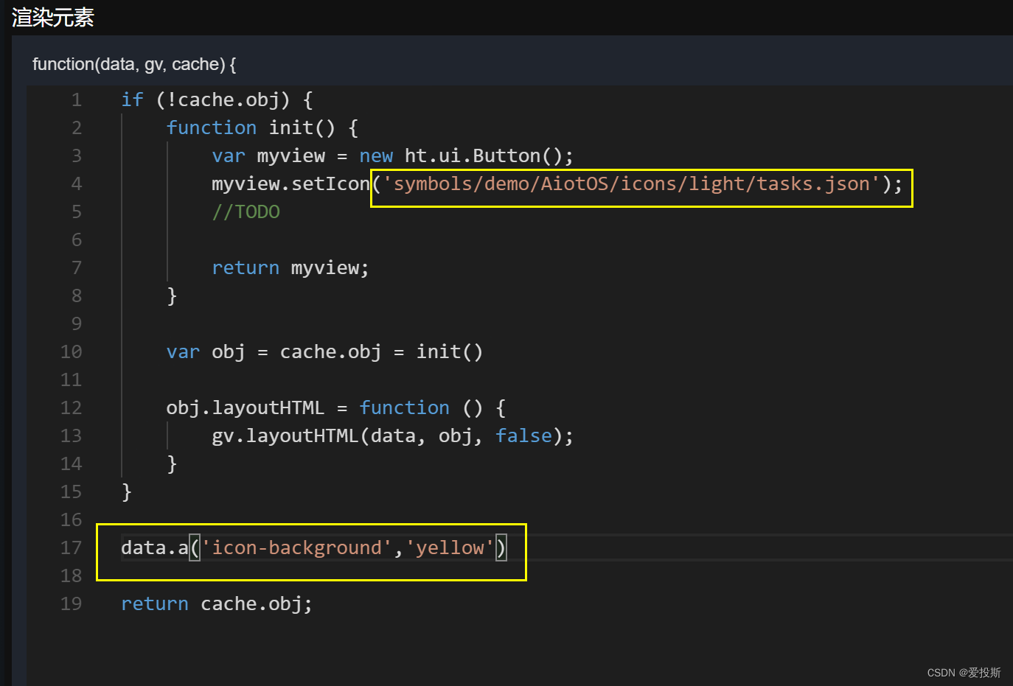Image resolution: width=1013 pixels, height=686 pixels.
Task: Click the ht.ui.Button() constructor call
Action: click(x=487, y=155)
